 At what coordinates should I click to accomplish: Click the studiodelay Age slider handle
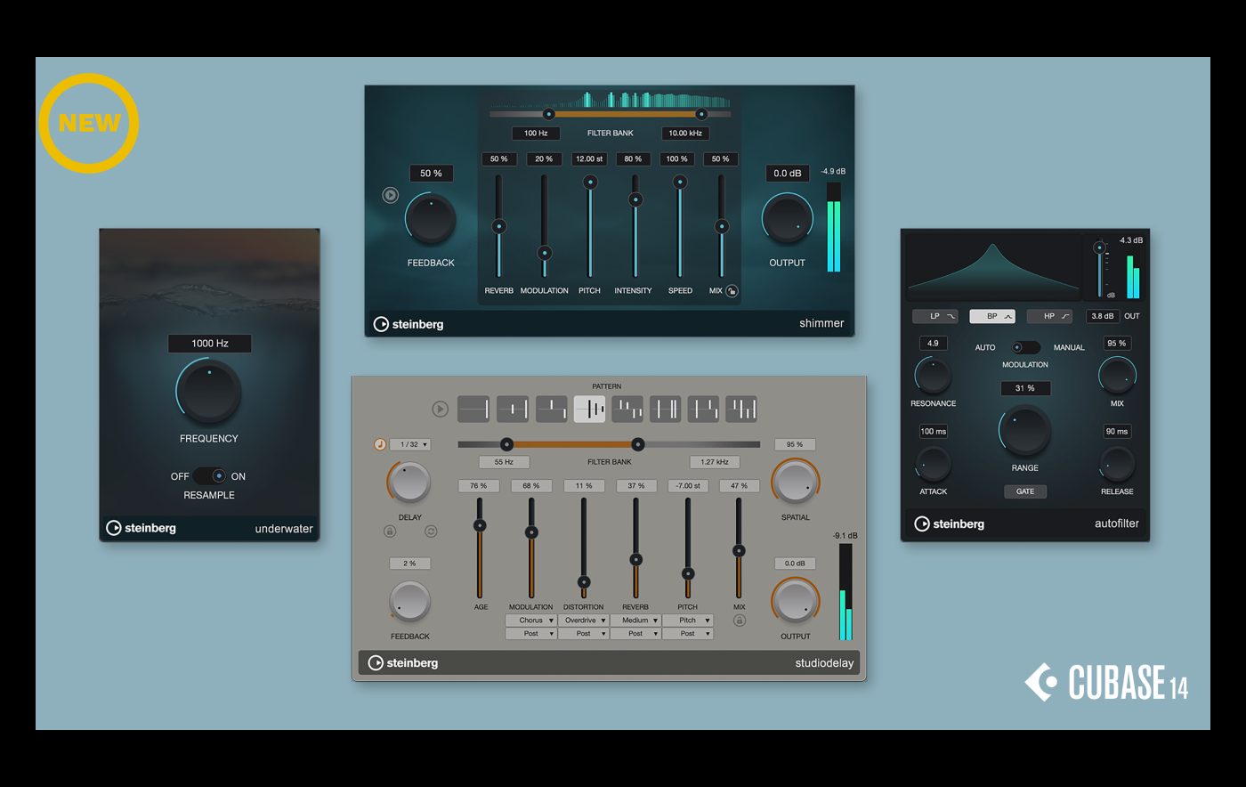click(480, 525)
